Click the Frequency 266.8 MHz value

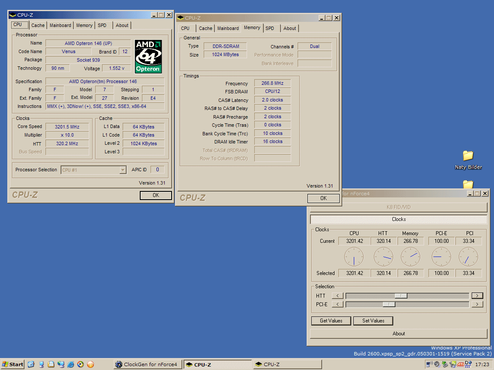273,84
